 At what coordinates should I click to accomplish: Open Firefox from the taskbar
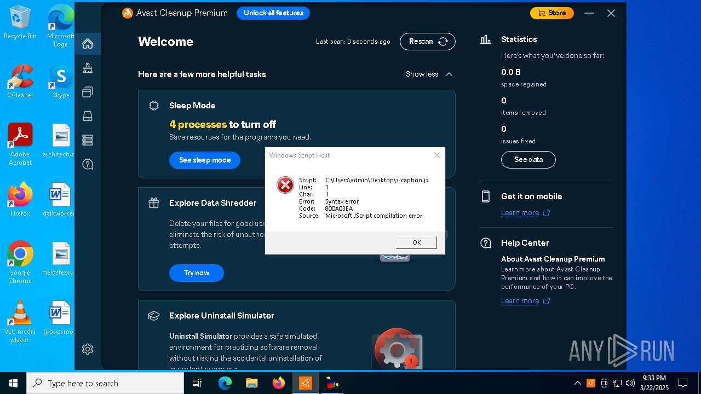tap(279, 383)
